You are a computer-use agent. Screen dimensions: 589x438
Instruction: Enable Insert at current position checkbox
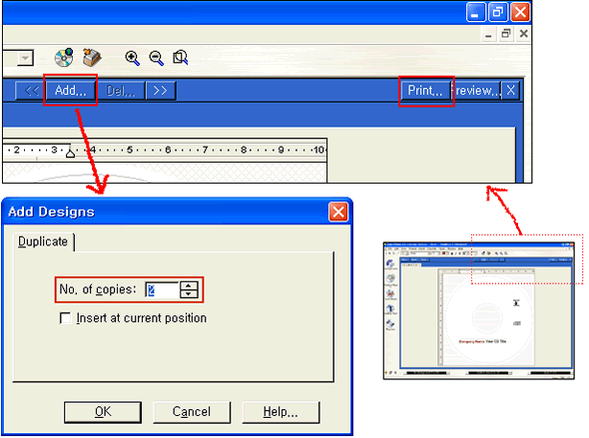pyautogui.click(x=65, y=318)
